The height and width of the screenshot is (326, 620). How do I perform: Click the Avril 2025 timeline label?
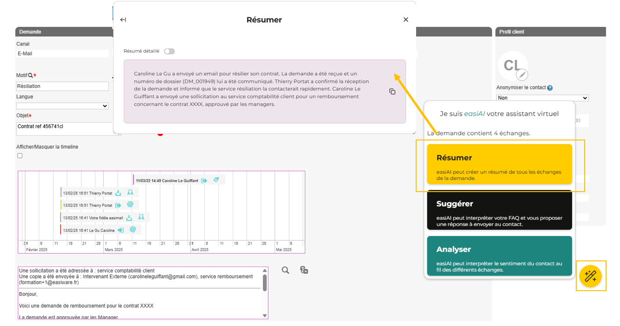pos(201,250)
